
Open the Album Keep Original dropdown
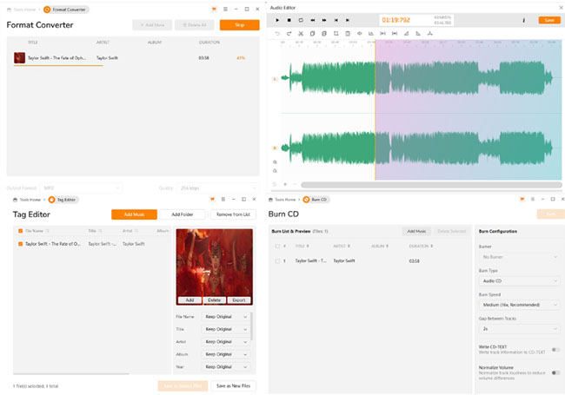(226, 354)
